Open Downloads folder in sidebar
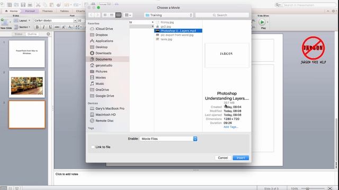 (x=103, y=53)
